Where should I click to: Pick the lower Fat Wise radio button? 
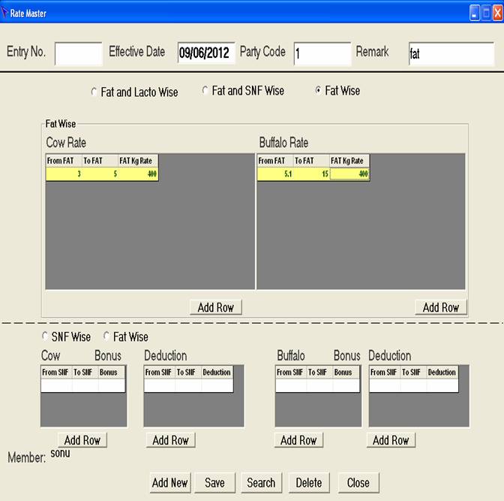point(106,337)
